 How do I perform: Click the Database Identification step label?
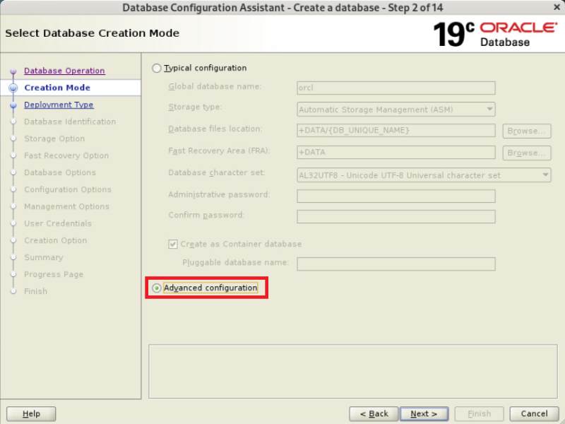coord(70,122)
